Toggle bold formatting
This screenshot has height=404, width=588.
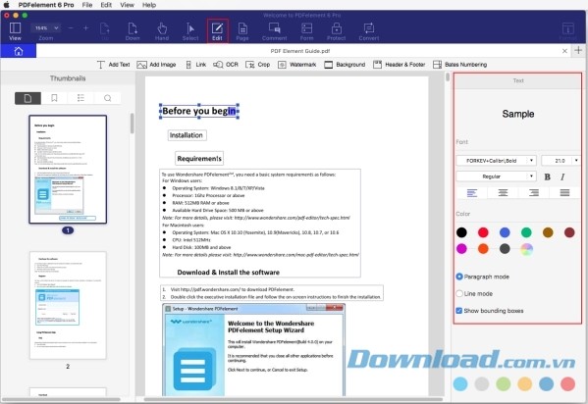[x=547, y=177]
